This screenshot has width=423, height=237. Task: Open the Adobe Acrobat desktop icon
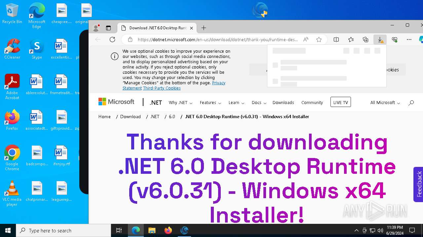tap(12, 87)
